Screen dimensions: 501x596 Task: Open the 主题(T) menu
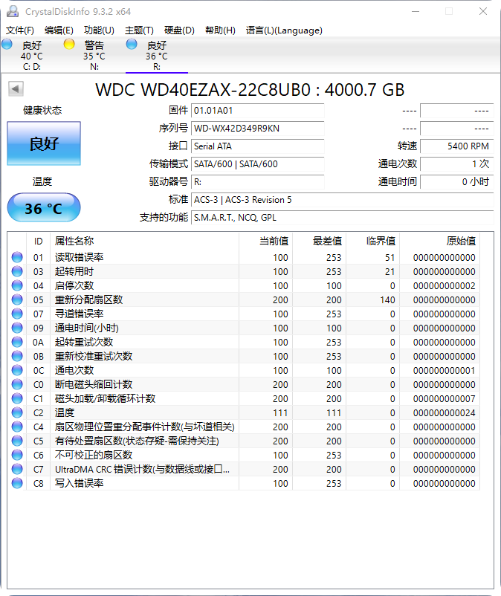(139, 30)
